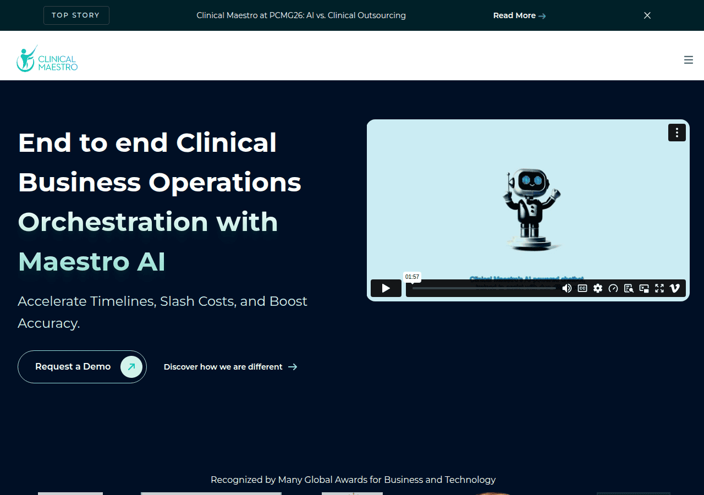Click the robot video thumbnail
Image resolution: width=704 pixels, height=495 pixels.
(528, 210)
